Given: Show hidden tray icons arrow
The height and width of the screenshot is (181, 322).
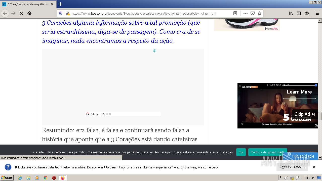Looking at the screenshot, I should click(x=281, y=178).
